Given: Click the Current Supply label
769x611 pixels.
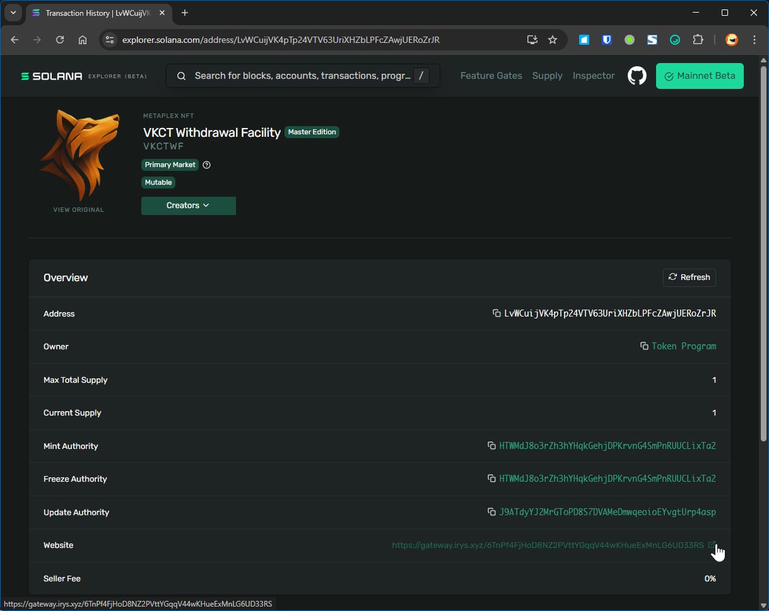Looking at the screenshot, I should pos(73,413).
